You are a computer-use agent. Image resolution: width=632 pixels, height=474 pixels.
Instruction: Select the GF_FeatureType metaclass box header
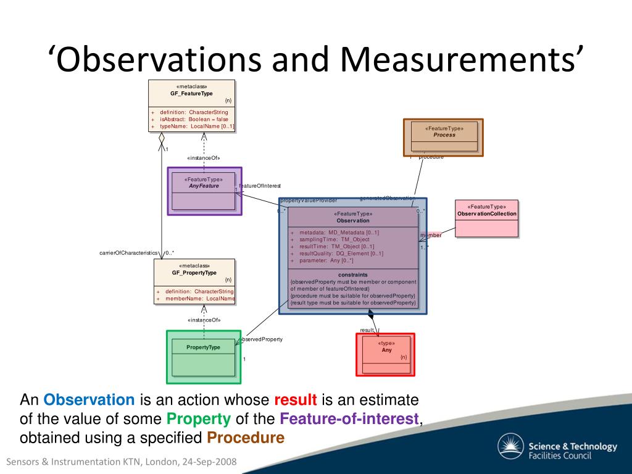point(191,94)
